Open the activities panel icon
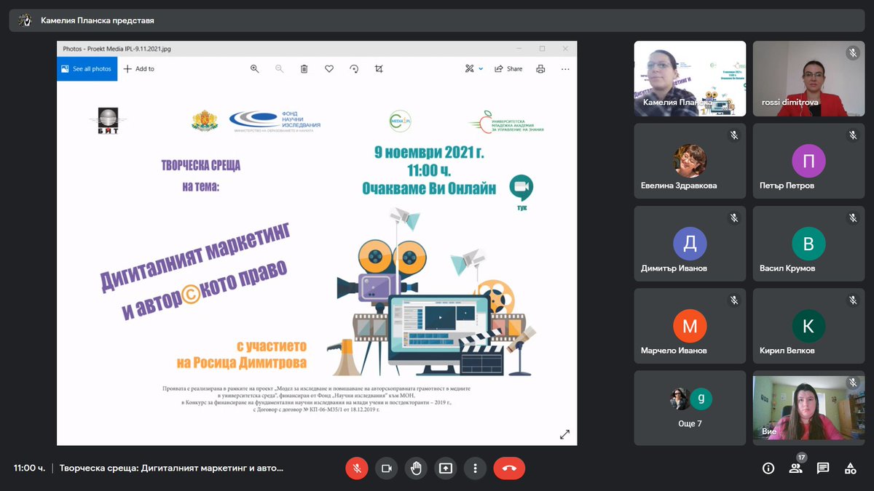Image resolution: width=874 pixels, height=491 pixels. pyautogui.click(x=850, y=468)
